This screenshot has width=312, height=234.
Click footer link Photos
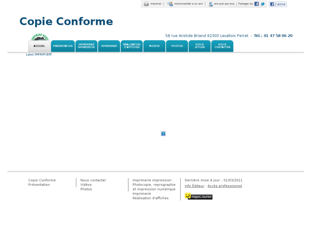click(x=86, y=189)
